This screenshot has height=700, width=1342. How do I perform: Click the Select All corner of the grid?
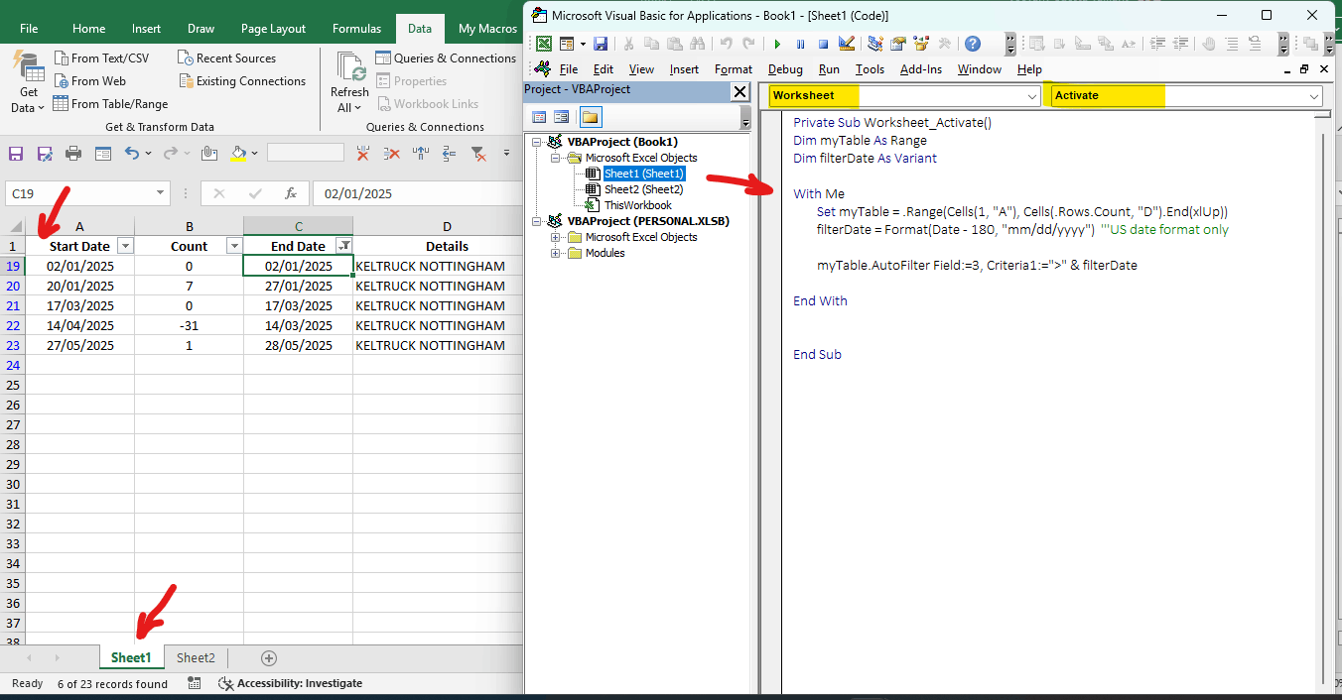(x=14, y=226)
